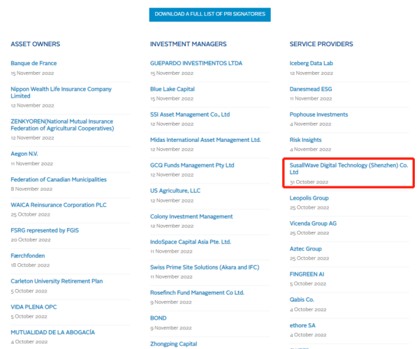Click the 11 November 2022 date under Danesmead ESG
Image resolution: width=419 pixels, height=349 pixels.
point(311,98)
